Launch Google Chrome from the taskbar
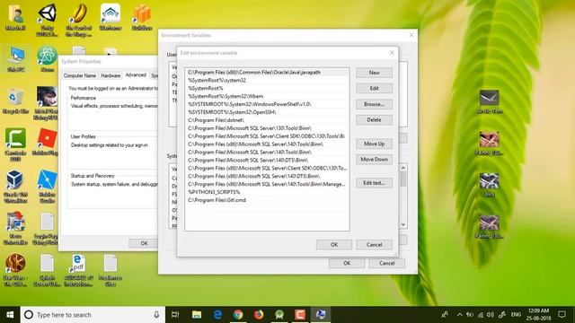This screenshot has height=323, width=575. pyautogui.click(x=238, y=315)
